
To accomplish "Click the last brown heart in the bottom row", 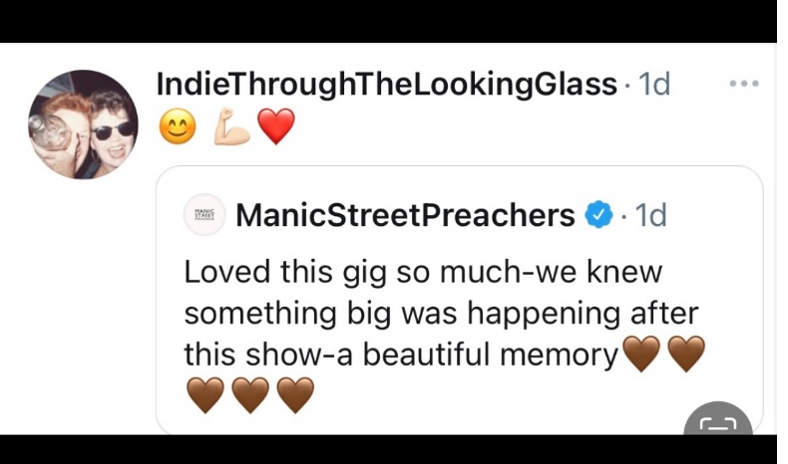I will pos(294,396).
